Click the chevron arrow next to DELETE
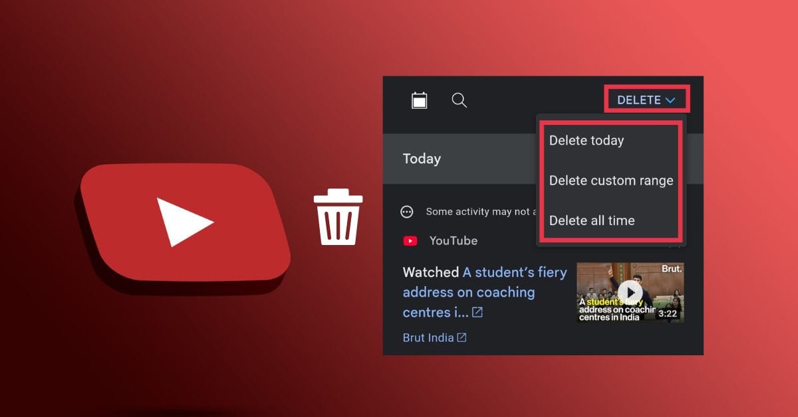This screenshot has height=417, width=798. coord(670,100)
